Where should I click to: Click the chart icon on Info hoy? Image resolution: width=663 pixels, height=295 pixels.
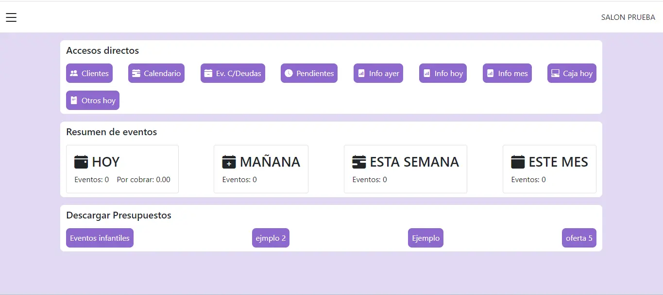(426, 73)
